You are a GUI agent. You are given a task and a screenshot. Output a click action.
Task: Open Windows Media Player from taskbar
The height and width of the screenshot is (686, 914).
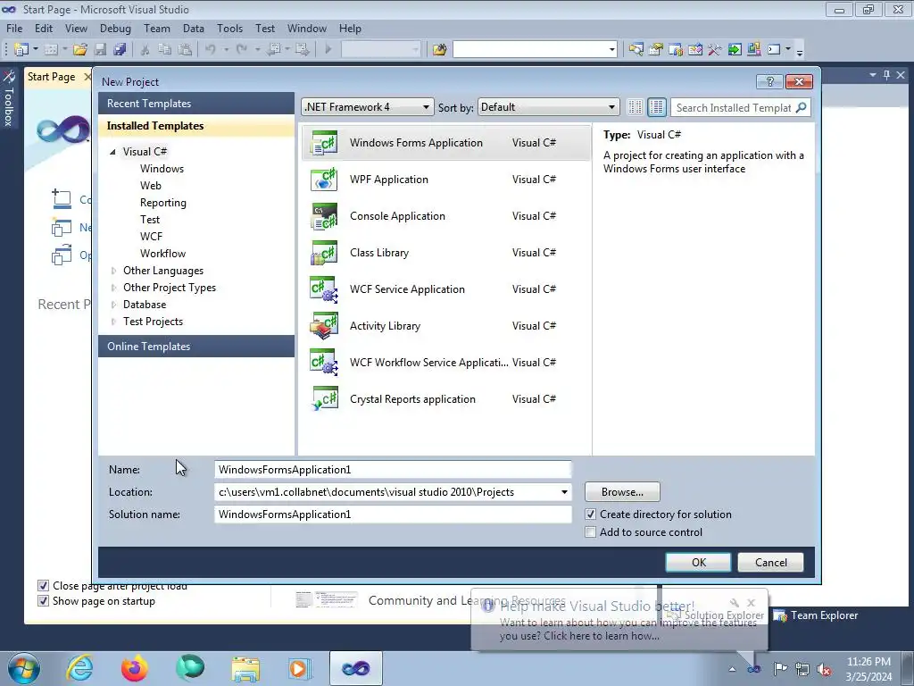(x=300, y=668)
